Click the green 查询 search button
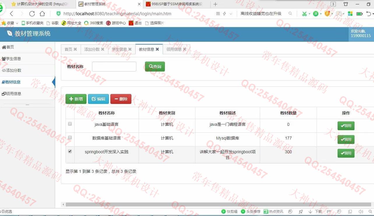 (x=155, y=67)
